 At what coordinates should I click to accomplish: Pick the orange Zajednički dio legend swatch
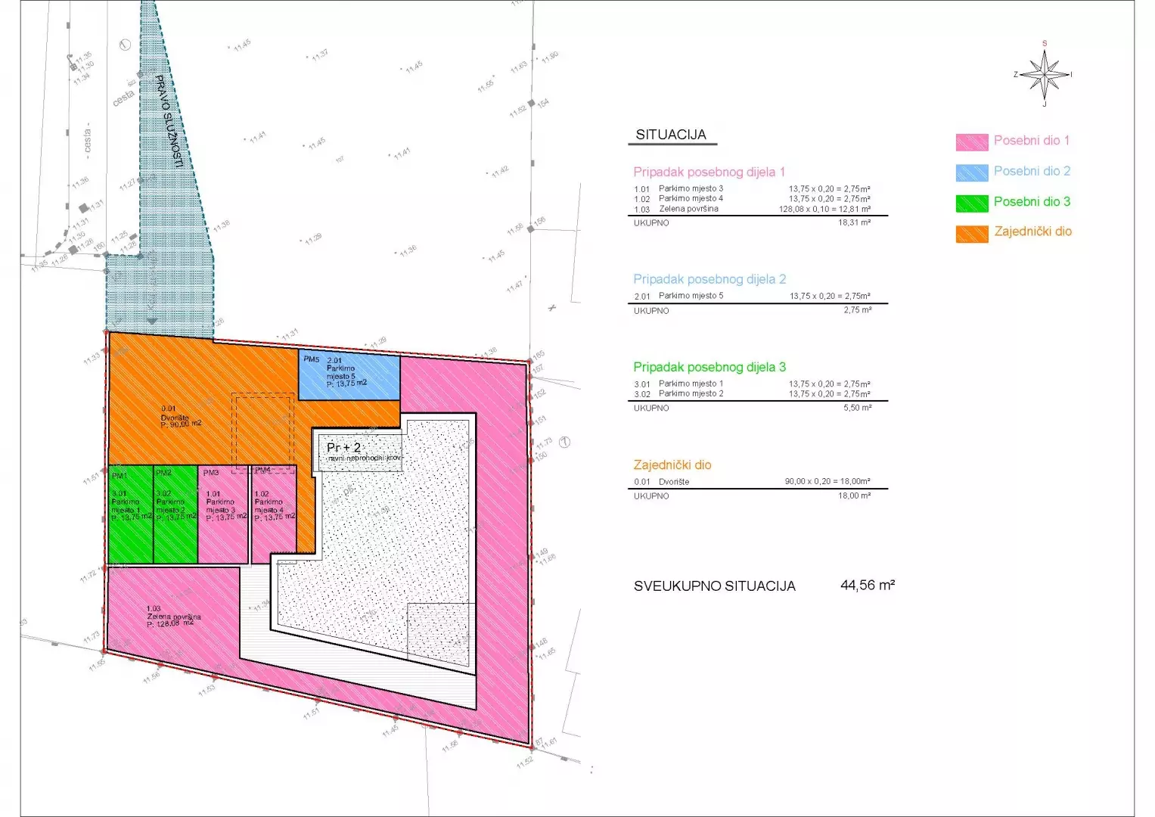[972, 234]
